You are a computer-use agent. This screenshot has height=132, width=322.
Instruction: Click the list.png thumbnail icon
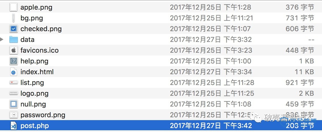pyautogui.click(x=14, y=82)
